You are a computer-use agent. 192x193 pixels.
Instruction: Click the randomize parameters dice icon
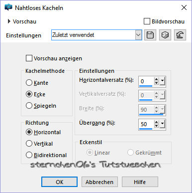tap(165, 35)
